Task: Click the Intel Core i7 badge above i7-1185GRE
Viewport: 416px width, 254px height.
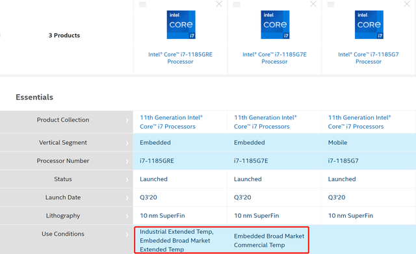Action: click(181, 25)
